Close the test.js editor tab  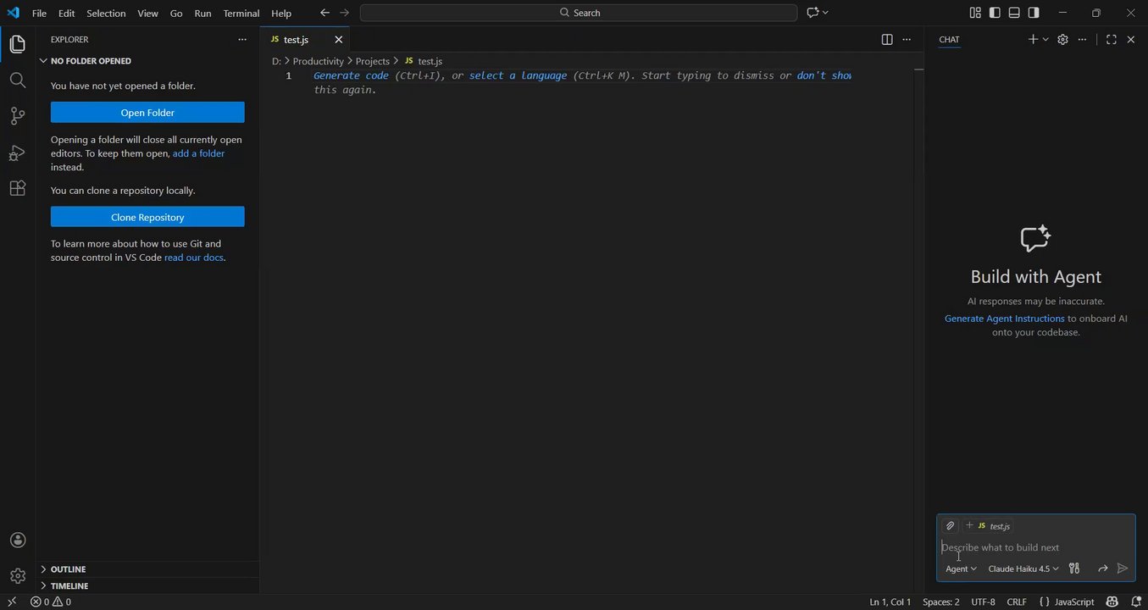point(339,40)
